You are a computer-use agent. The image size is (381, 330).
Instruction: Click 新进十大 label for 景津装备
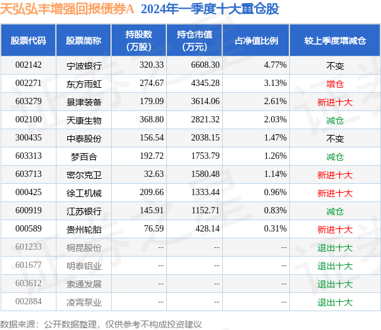[335, 102]
